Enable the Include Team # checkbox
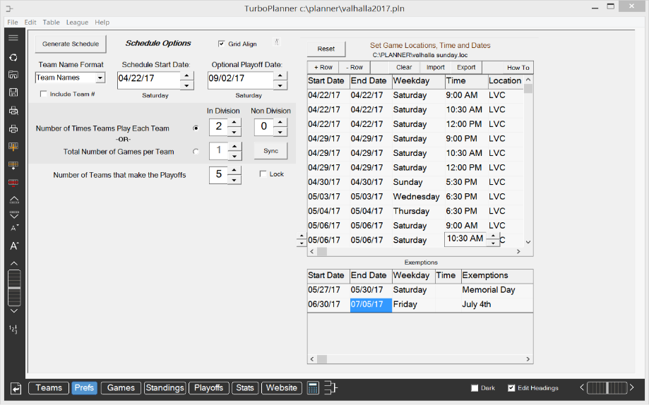649x405 pixels. (44, 94)
